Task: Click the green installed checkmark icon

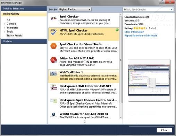Action: (117, 30)
